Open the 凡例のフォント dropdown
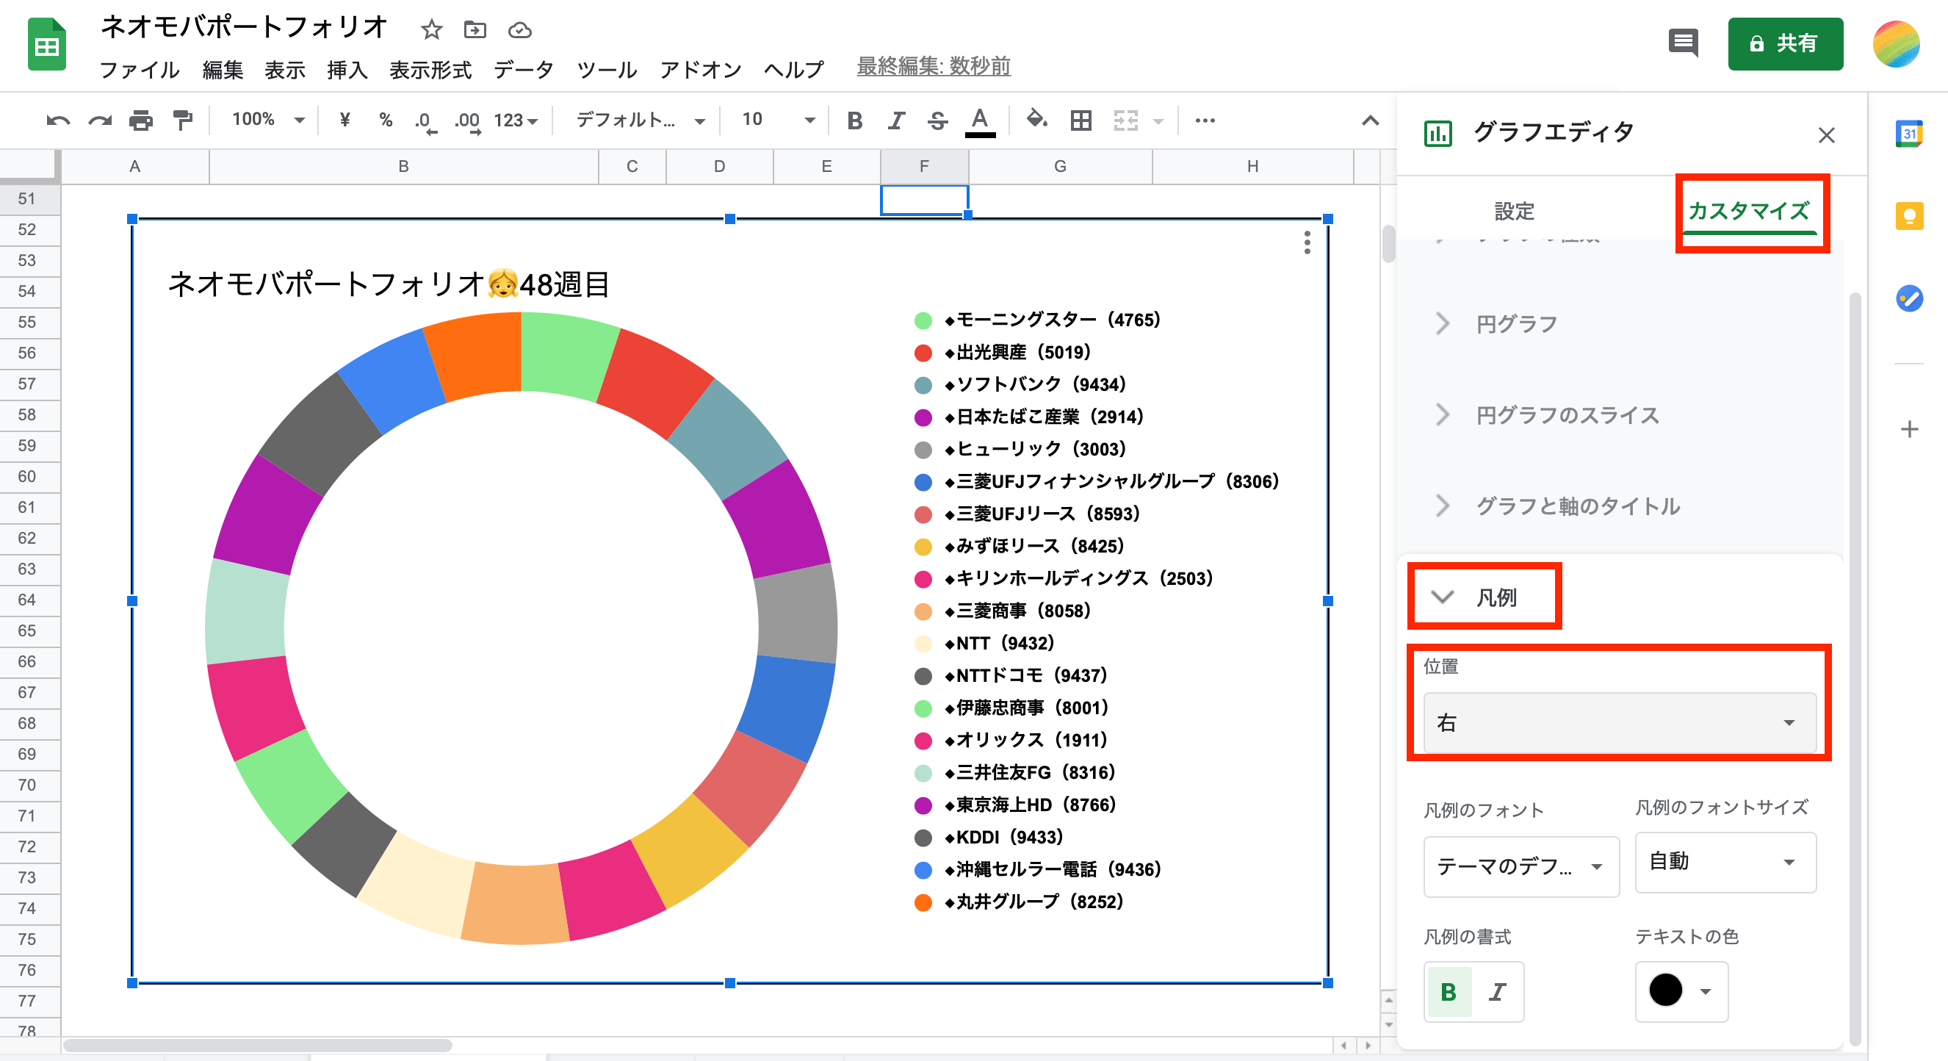This screenshot has width=1948, height=1061. (x=1521, y=866)
